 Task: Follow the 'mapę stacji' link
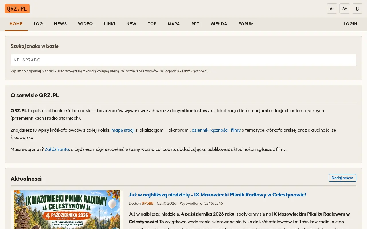(x=123, y=130)
